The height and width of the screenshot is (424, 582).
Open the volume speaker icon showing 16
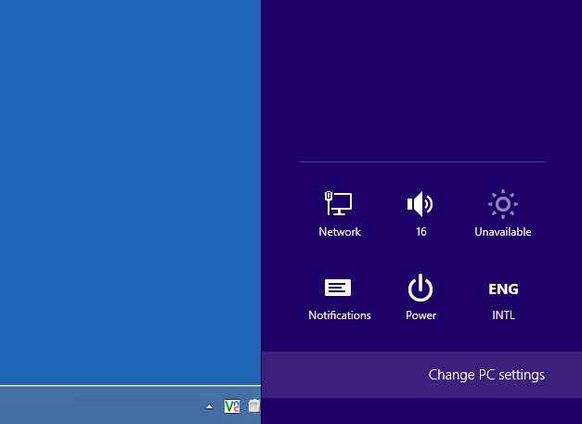pos(420,204)
